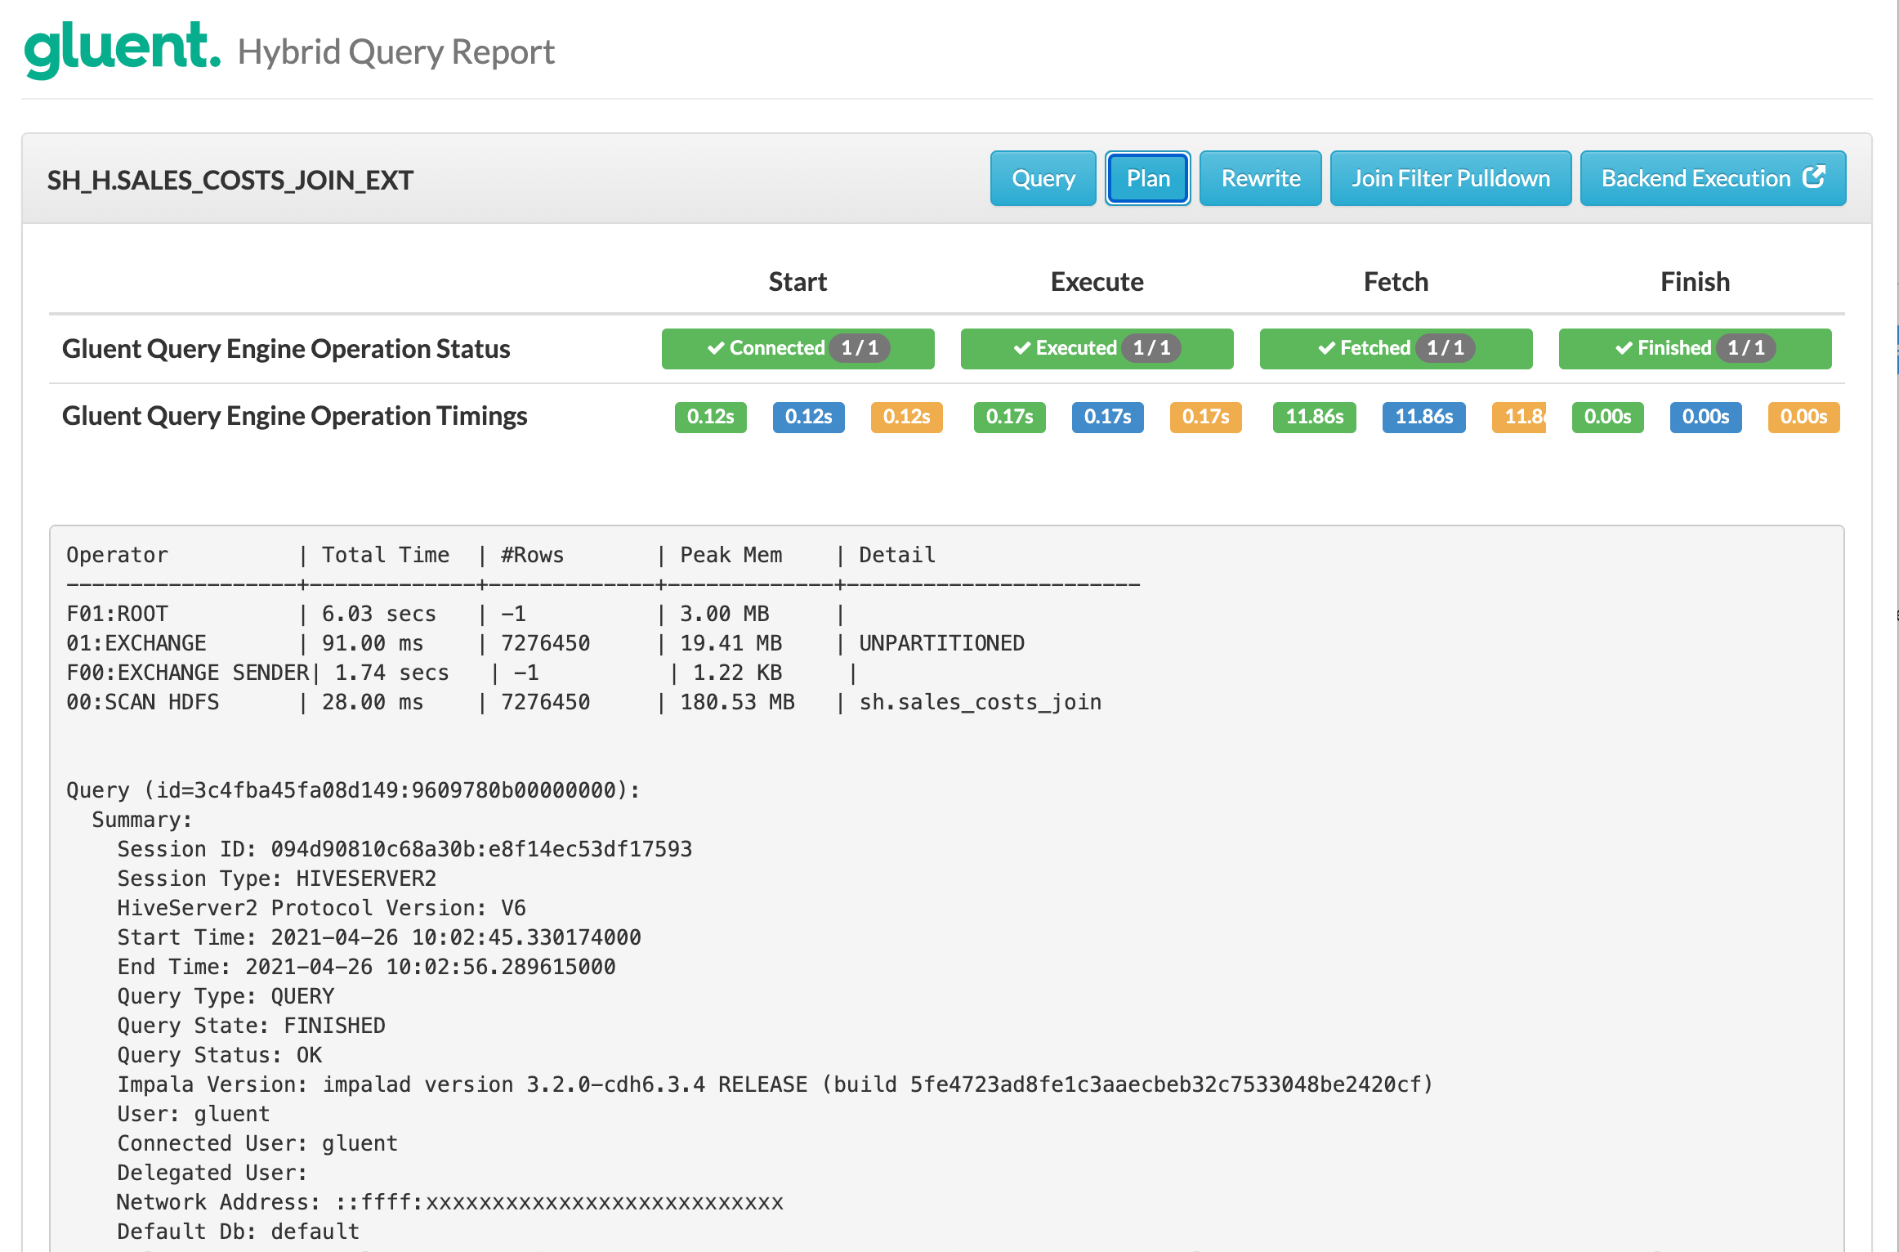Click the checkmark icon on the Executed badge

[1021, 348]
